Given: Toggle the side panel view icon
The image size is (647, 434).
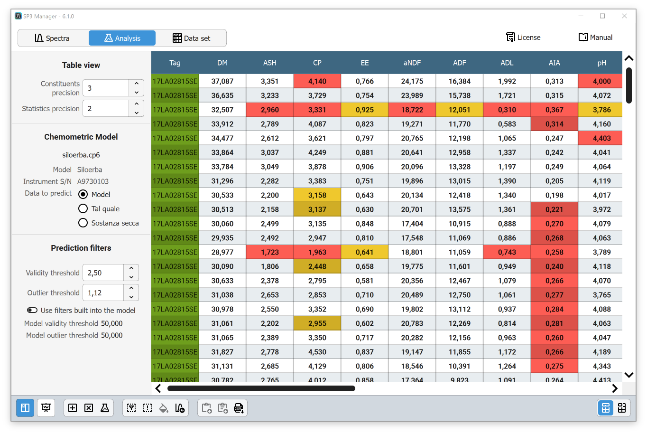Looking at the screenshot, I should [25, 408].
